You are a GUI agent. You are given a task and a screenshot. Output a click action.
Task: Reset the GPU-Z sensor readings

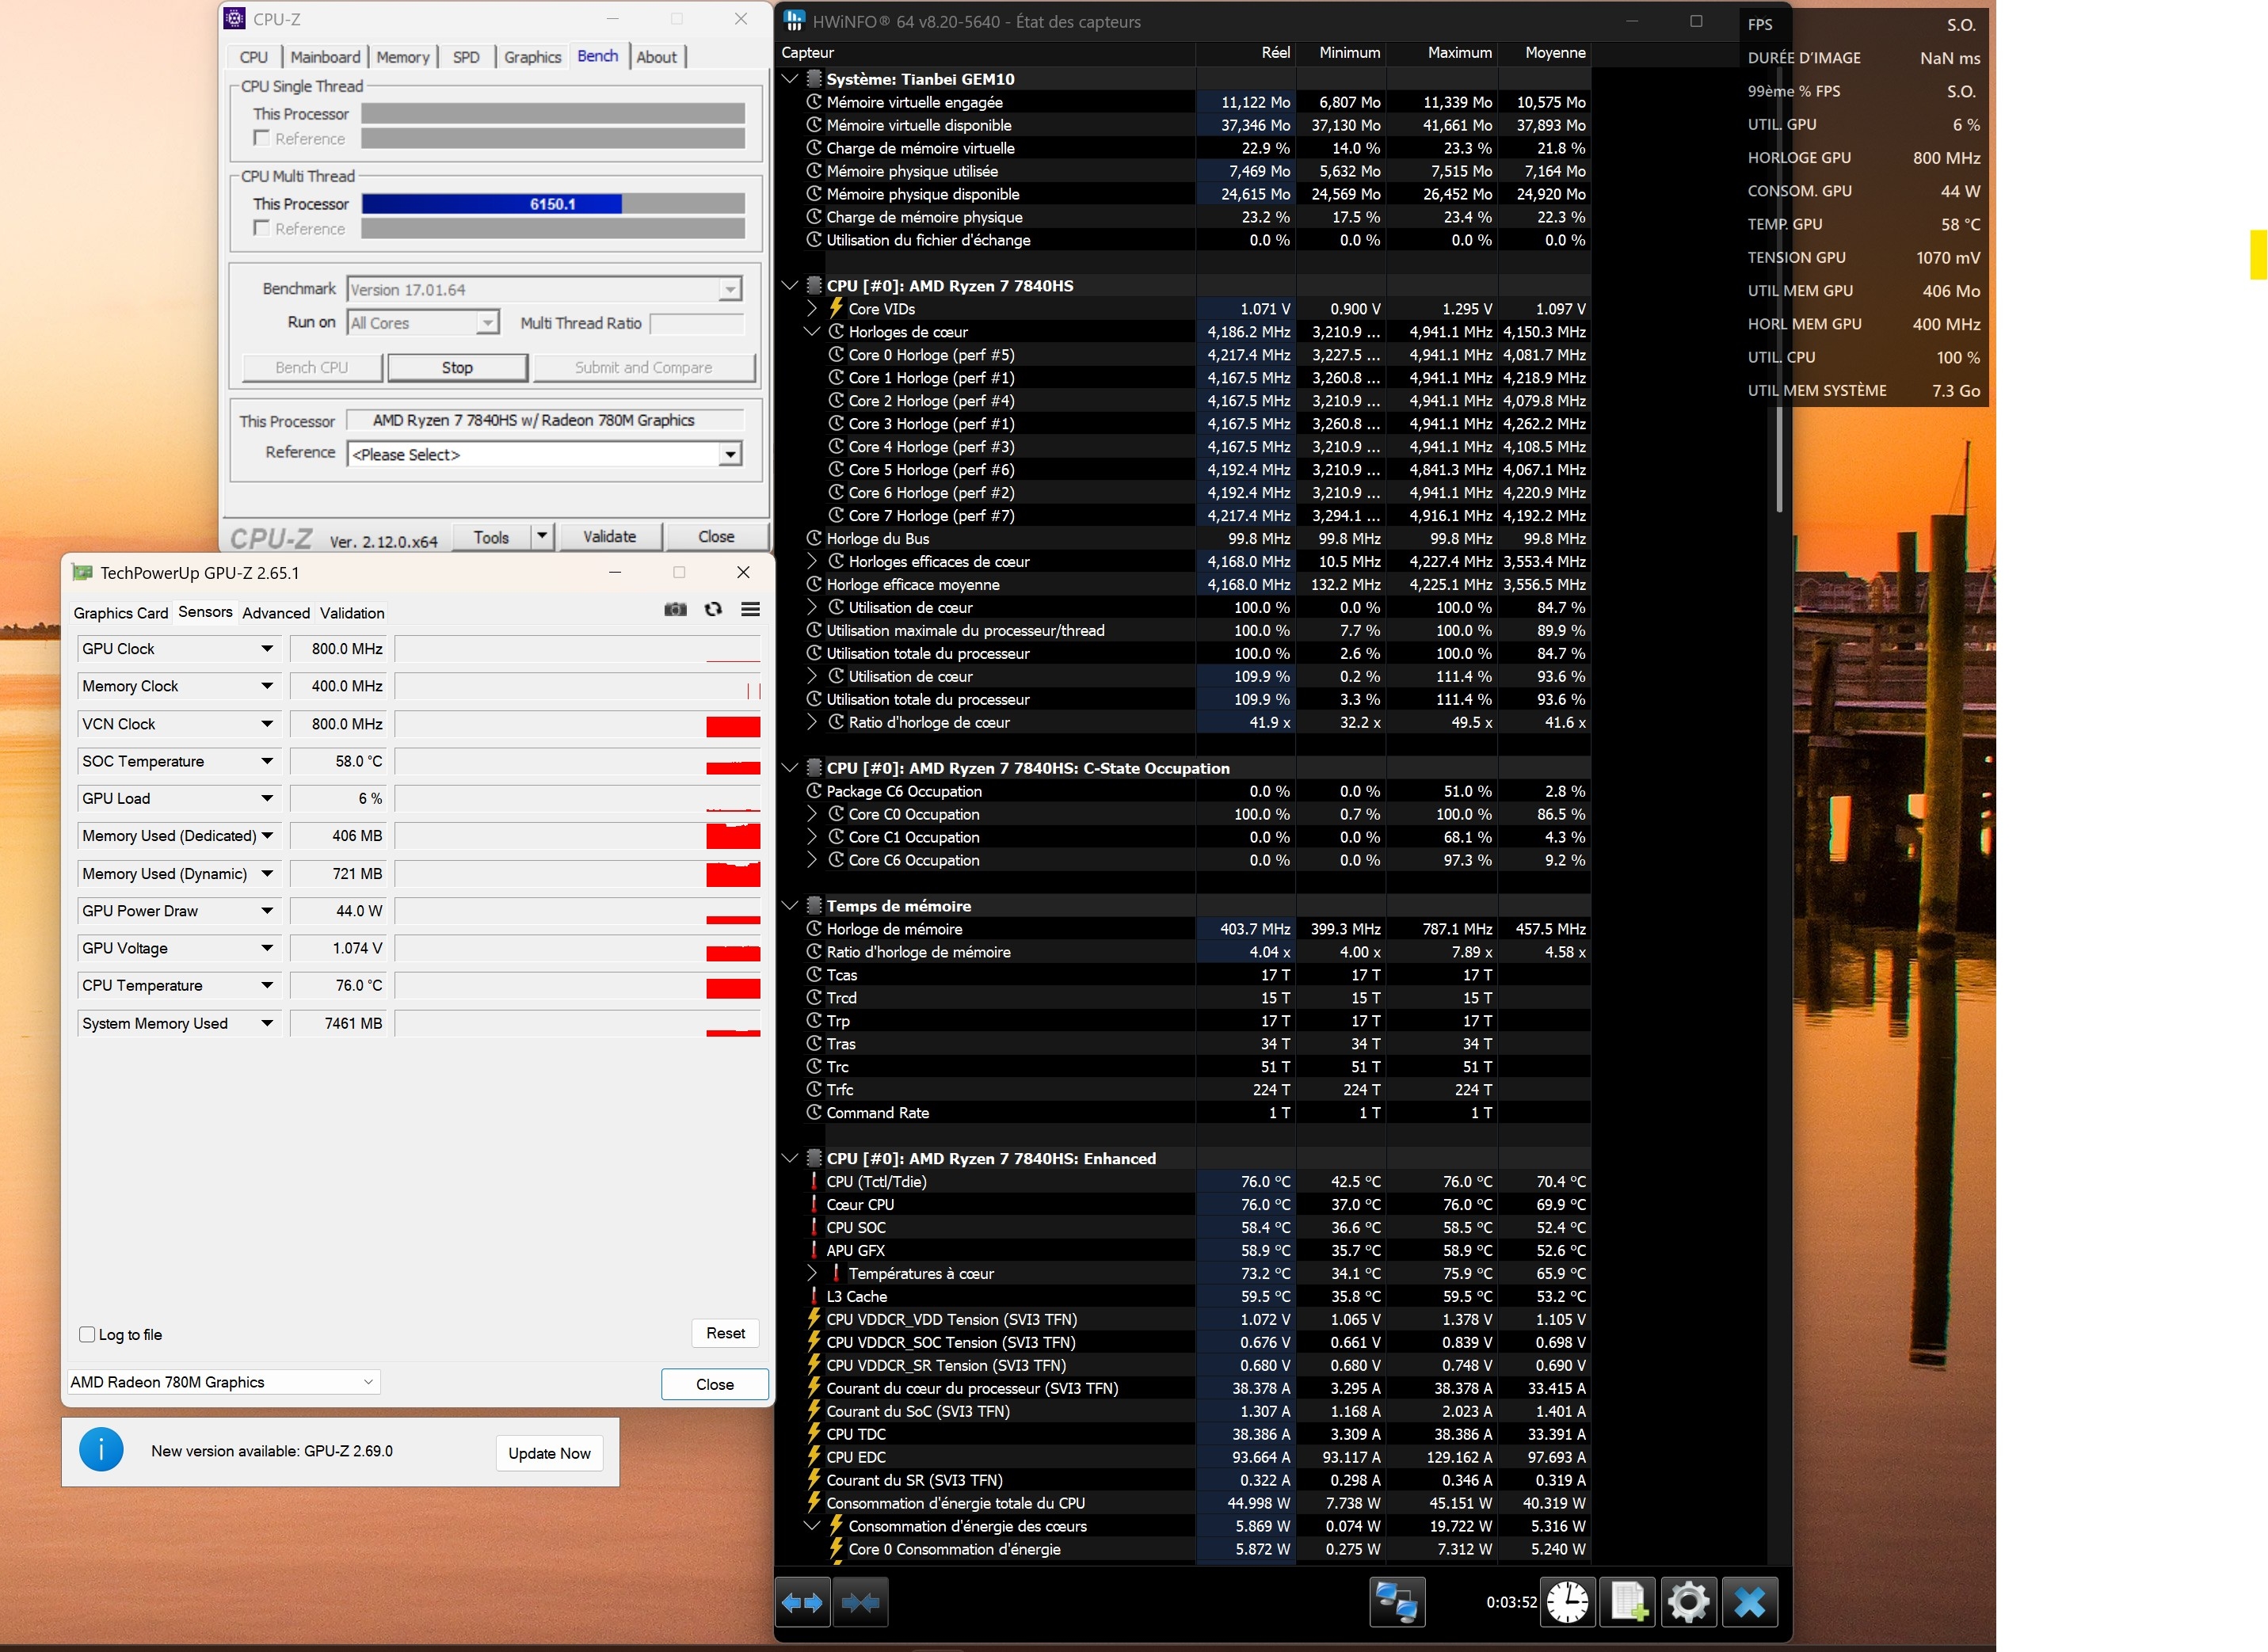[725, 1333]
